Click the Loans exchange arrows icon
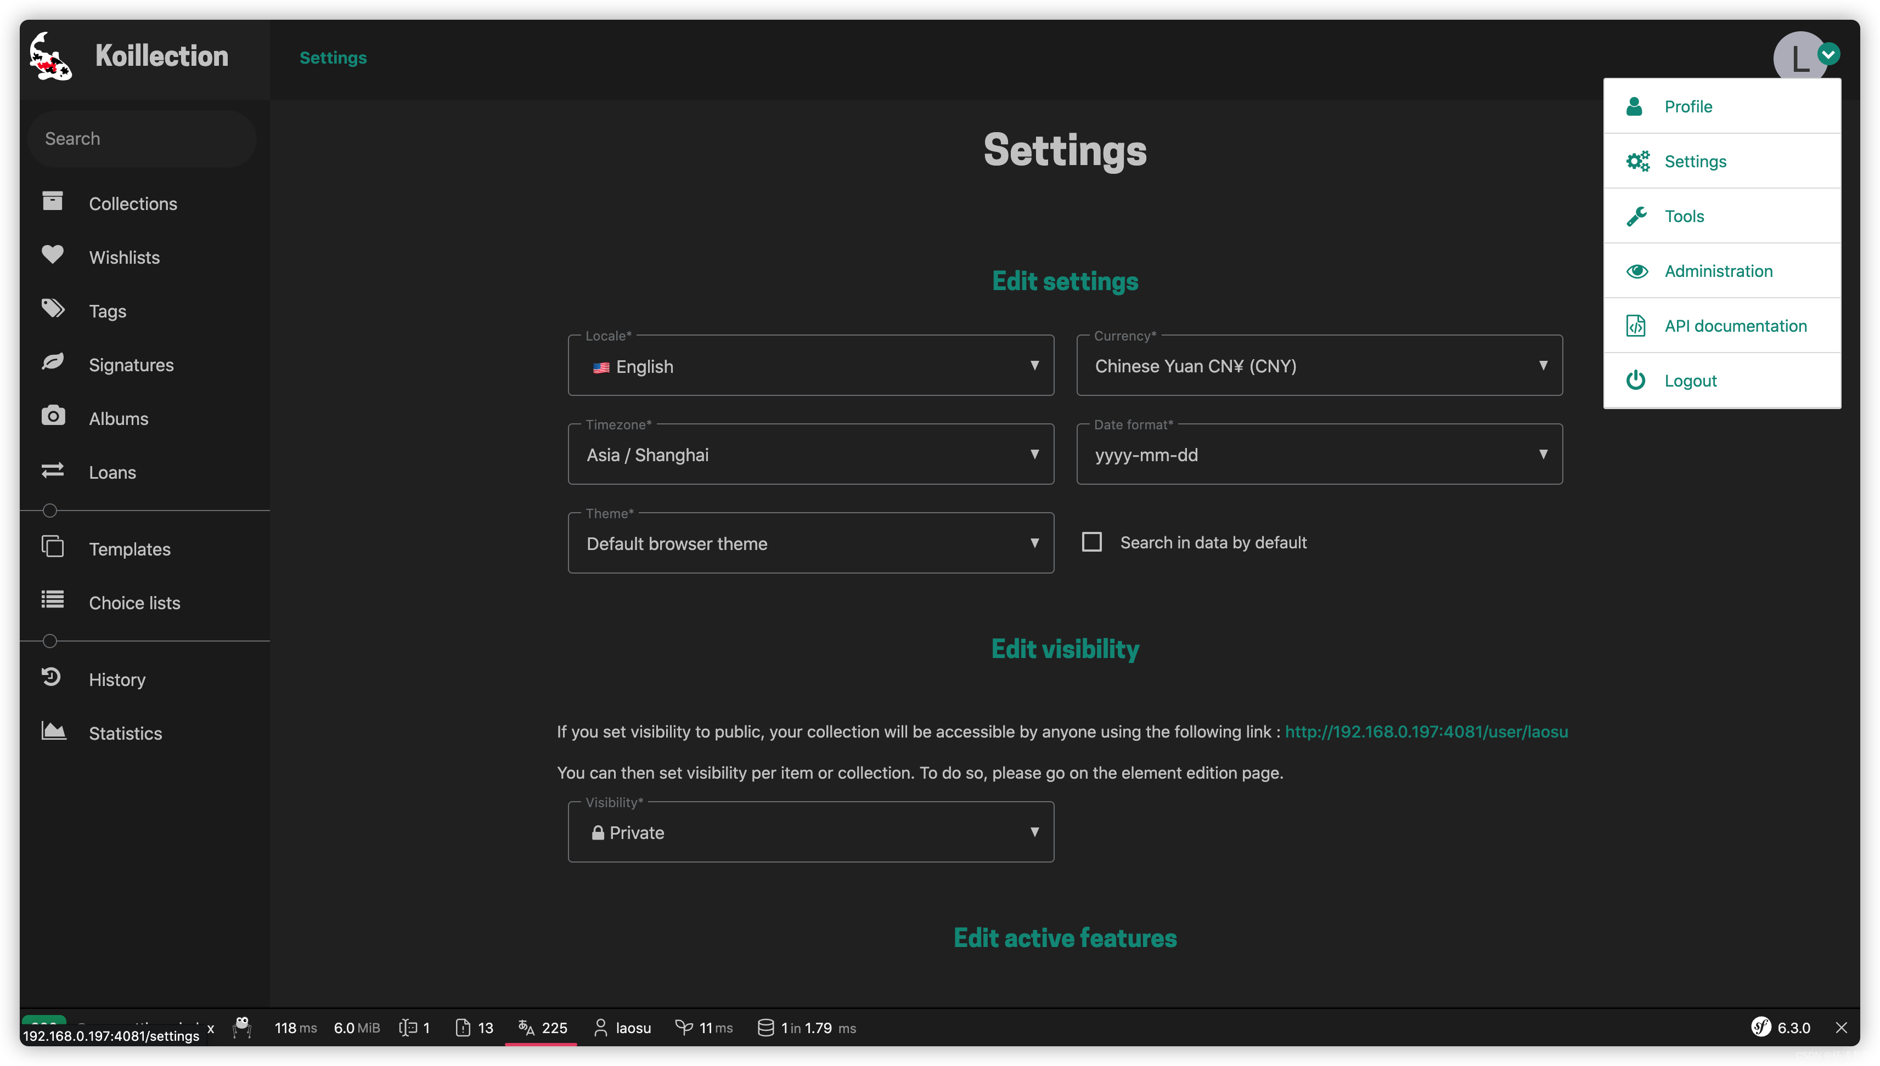 53,470
